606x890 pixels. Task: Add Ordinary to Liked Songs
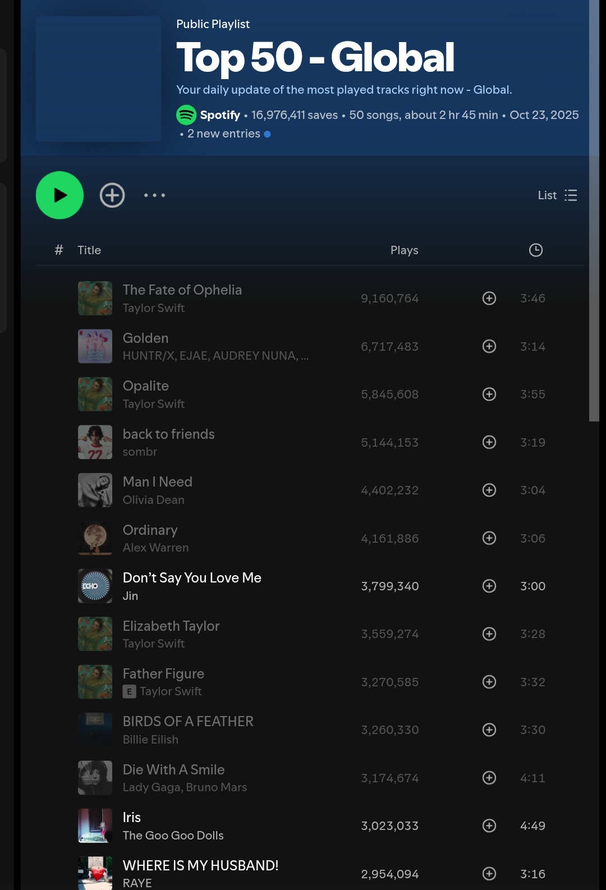(x=489, y=538)
